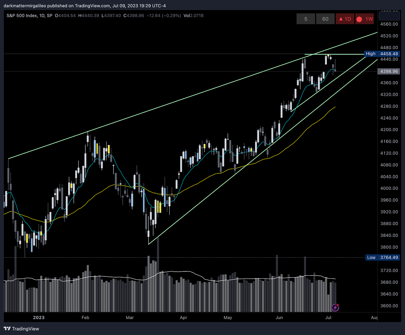
Task: Click the 3840.00 price axis label
Action: [389, 235]
